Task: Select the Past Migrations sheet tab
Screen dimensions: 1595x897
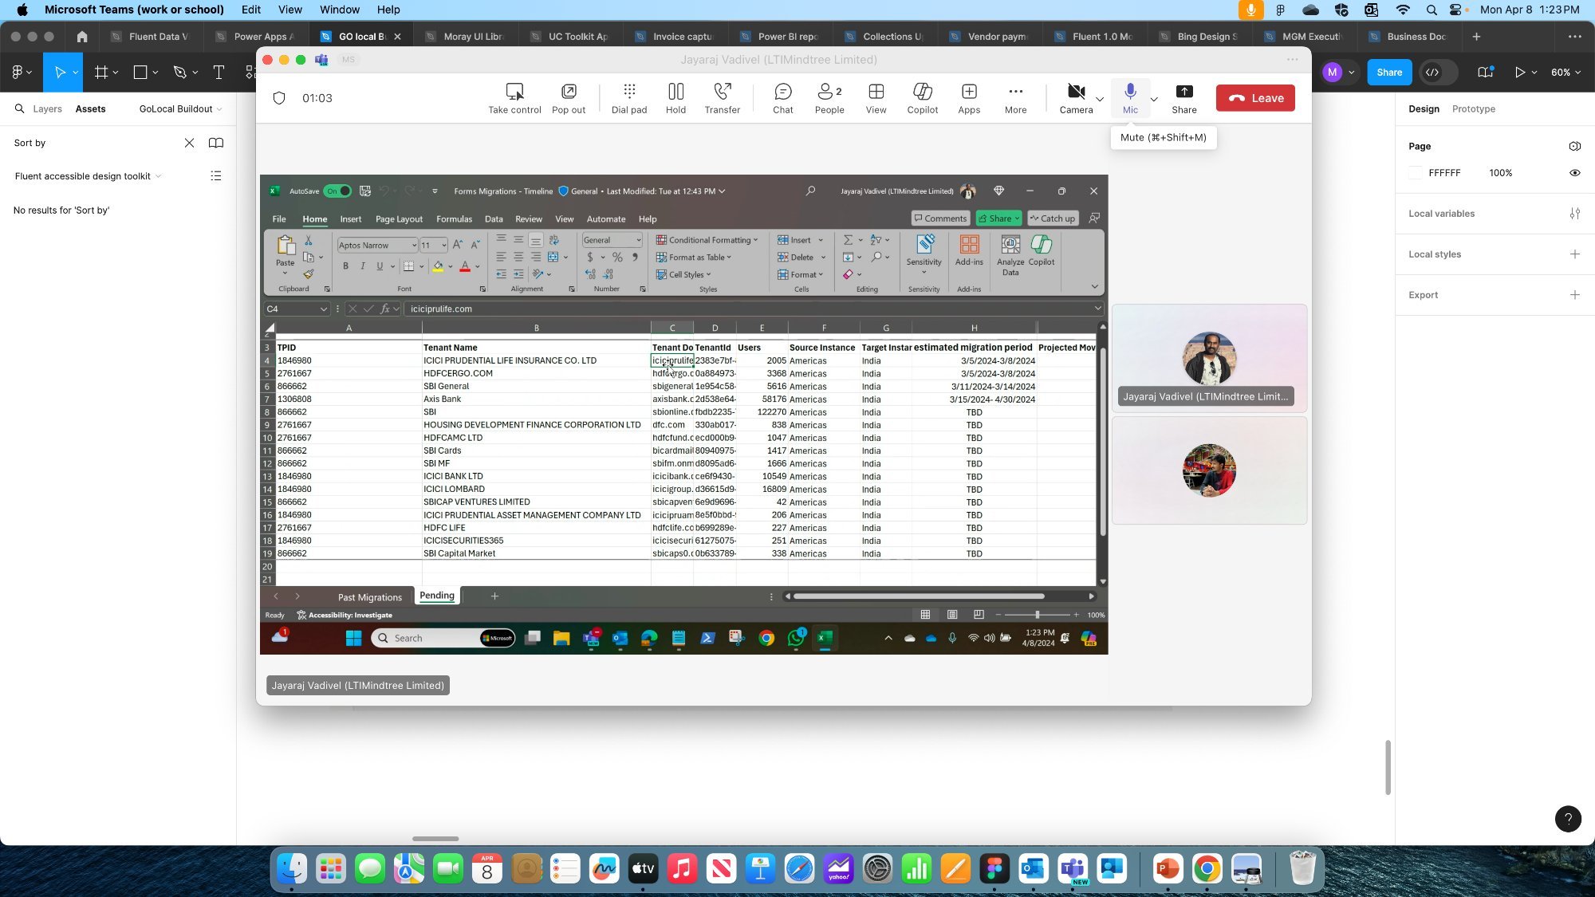Action: (369, 596)
